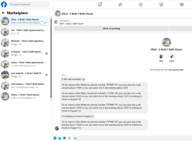Click the last message above the composer
The width and height of the screenshot is (192, 142).
click(x=104, y=125)
